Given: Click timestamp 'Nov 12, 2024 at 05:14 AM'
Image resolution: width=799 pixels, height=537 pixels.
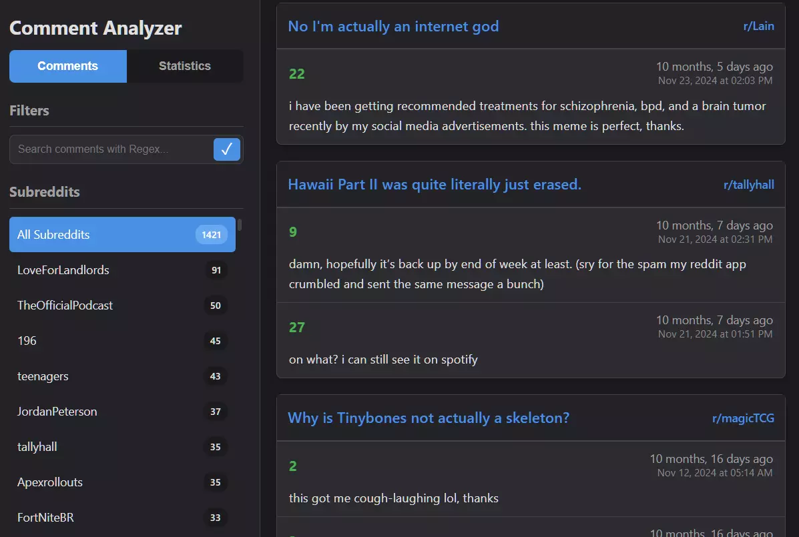Looking at the screenshot, I should tap(714, 473).
